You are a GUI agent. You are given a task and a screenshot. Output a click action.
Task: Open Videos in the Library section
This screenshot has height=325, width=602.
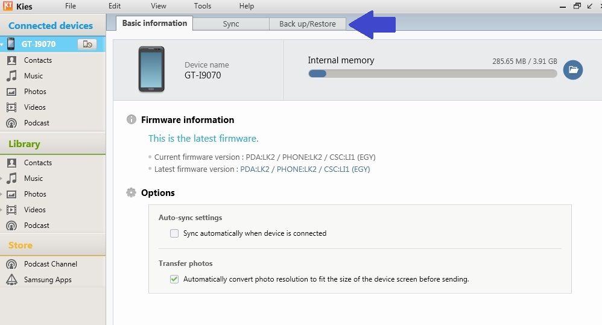[x=34, y=210]
